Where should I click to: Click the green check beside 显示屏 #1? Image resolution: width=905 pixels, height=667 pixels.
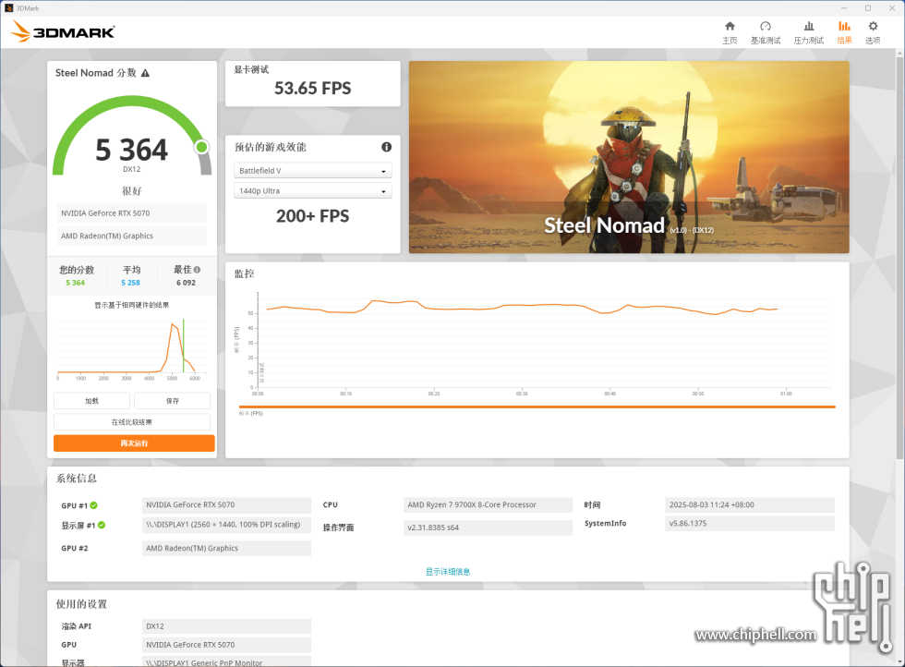(x=102, y=525)
